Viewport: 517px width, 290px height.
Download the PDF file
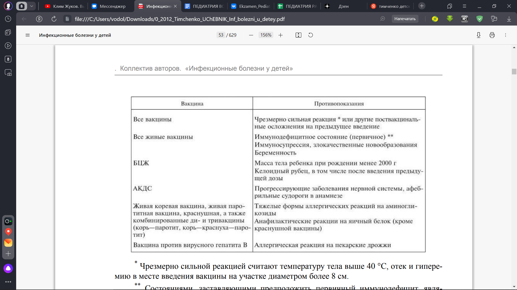(x=478, y=35)
